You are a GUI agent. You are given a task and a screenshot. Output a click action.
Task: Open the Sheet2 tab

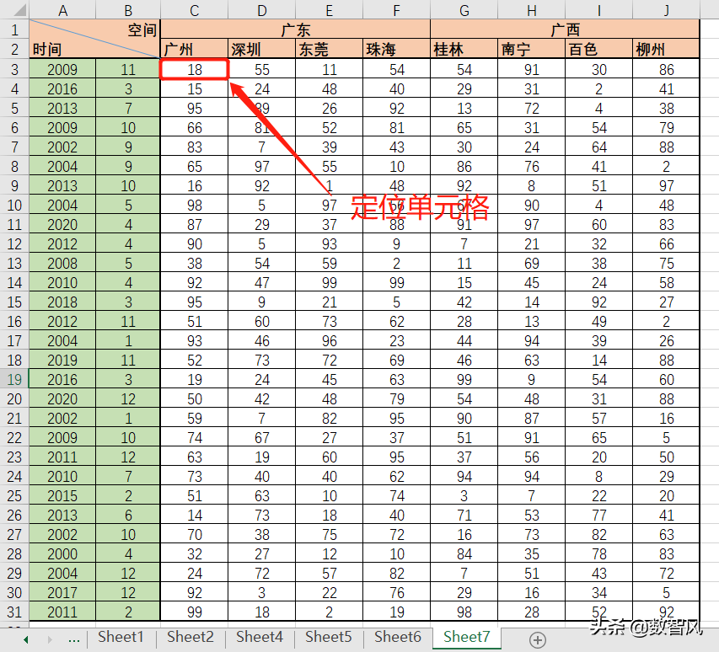coord(190,638)
